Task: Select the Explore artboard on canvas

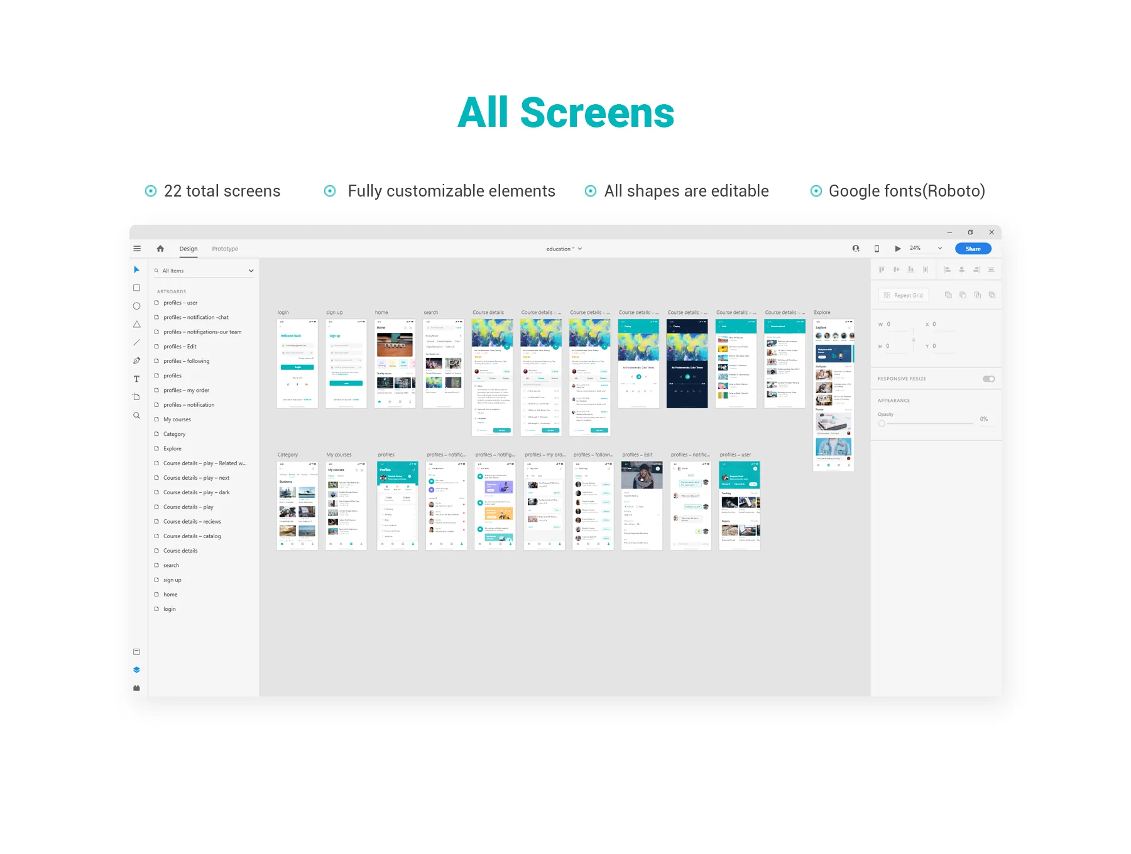Action: 833,395
